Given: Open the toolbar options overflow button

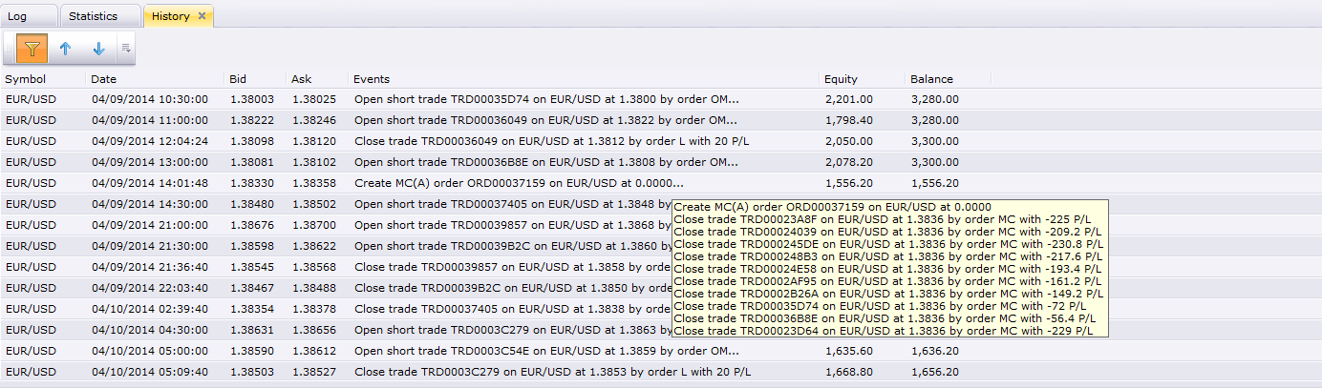Looking at the screenshot, I should 125,49.
